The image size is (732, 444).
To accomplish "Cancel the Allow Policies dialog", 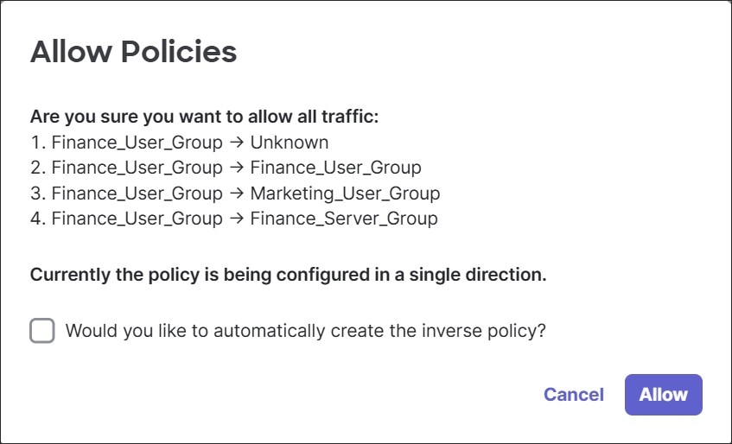I will click(x=574, y=395).
